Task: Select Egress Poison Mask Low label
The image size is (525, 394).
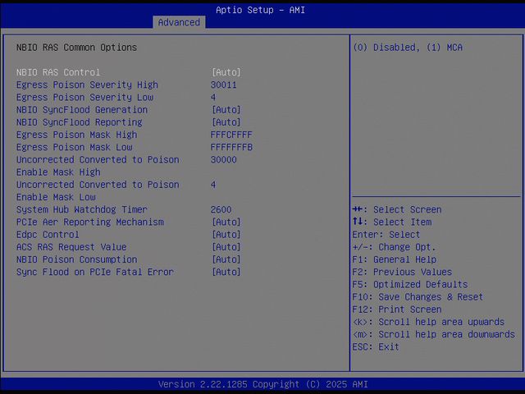Action: coord(75,147)
